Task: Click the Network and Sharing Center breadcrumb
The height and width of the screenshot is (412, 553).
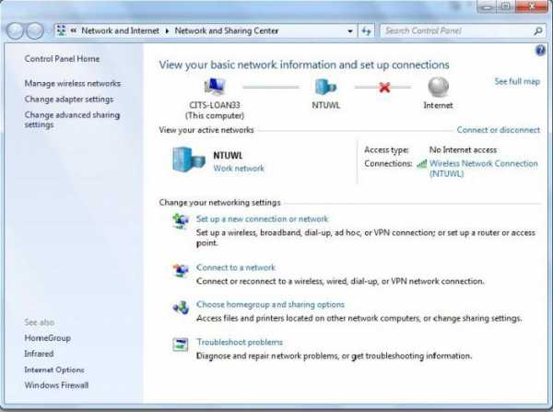Action: click(227, 30)
